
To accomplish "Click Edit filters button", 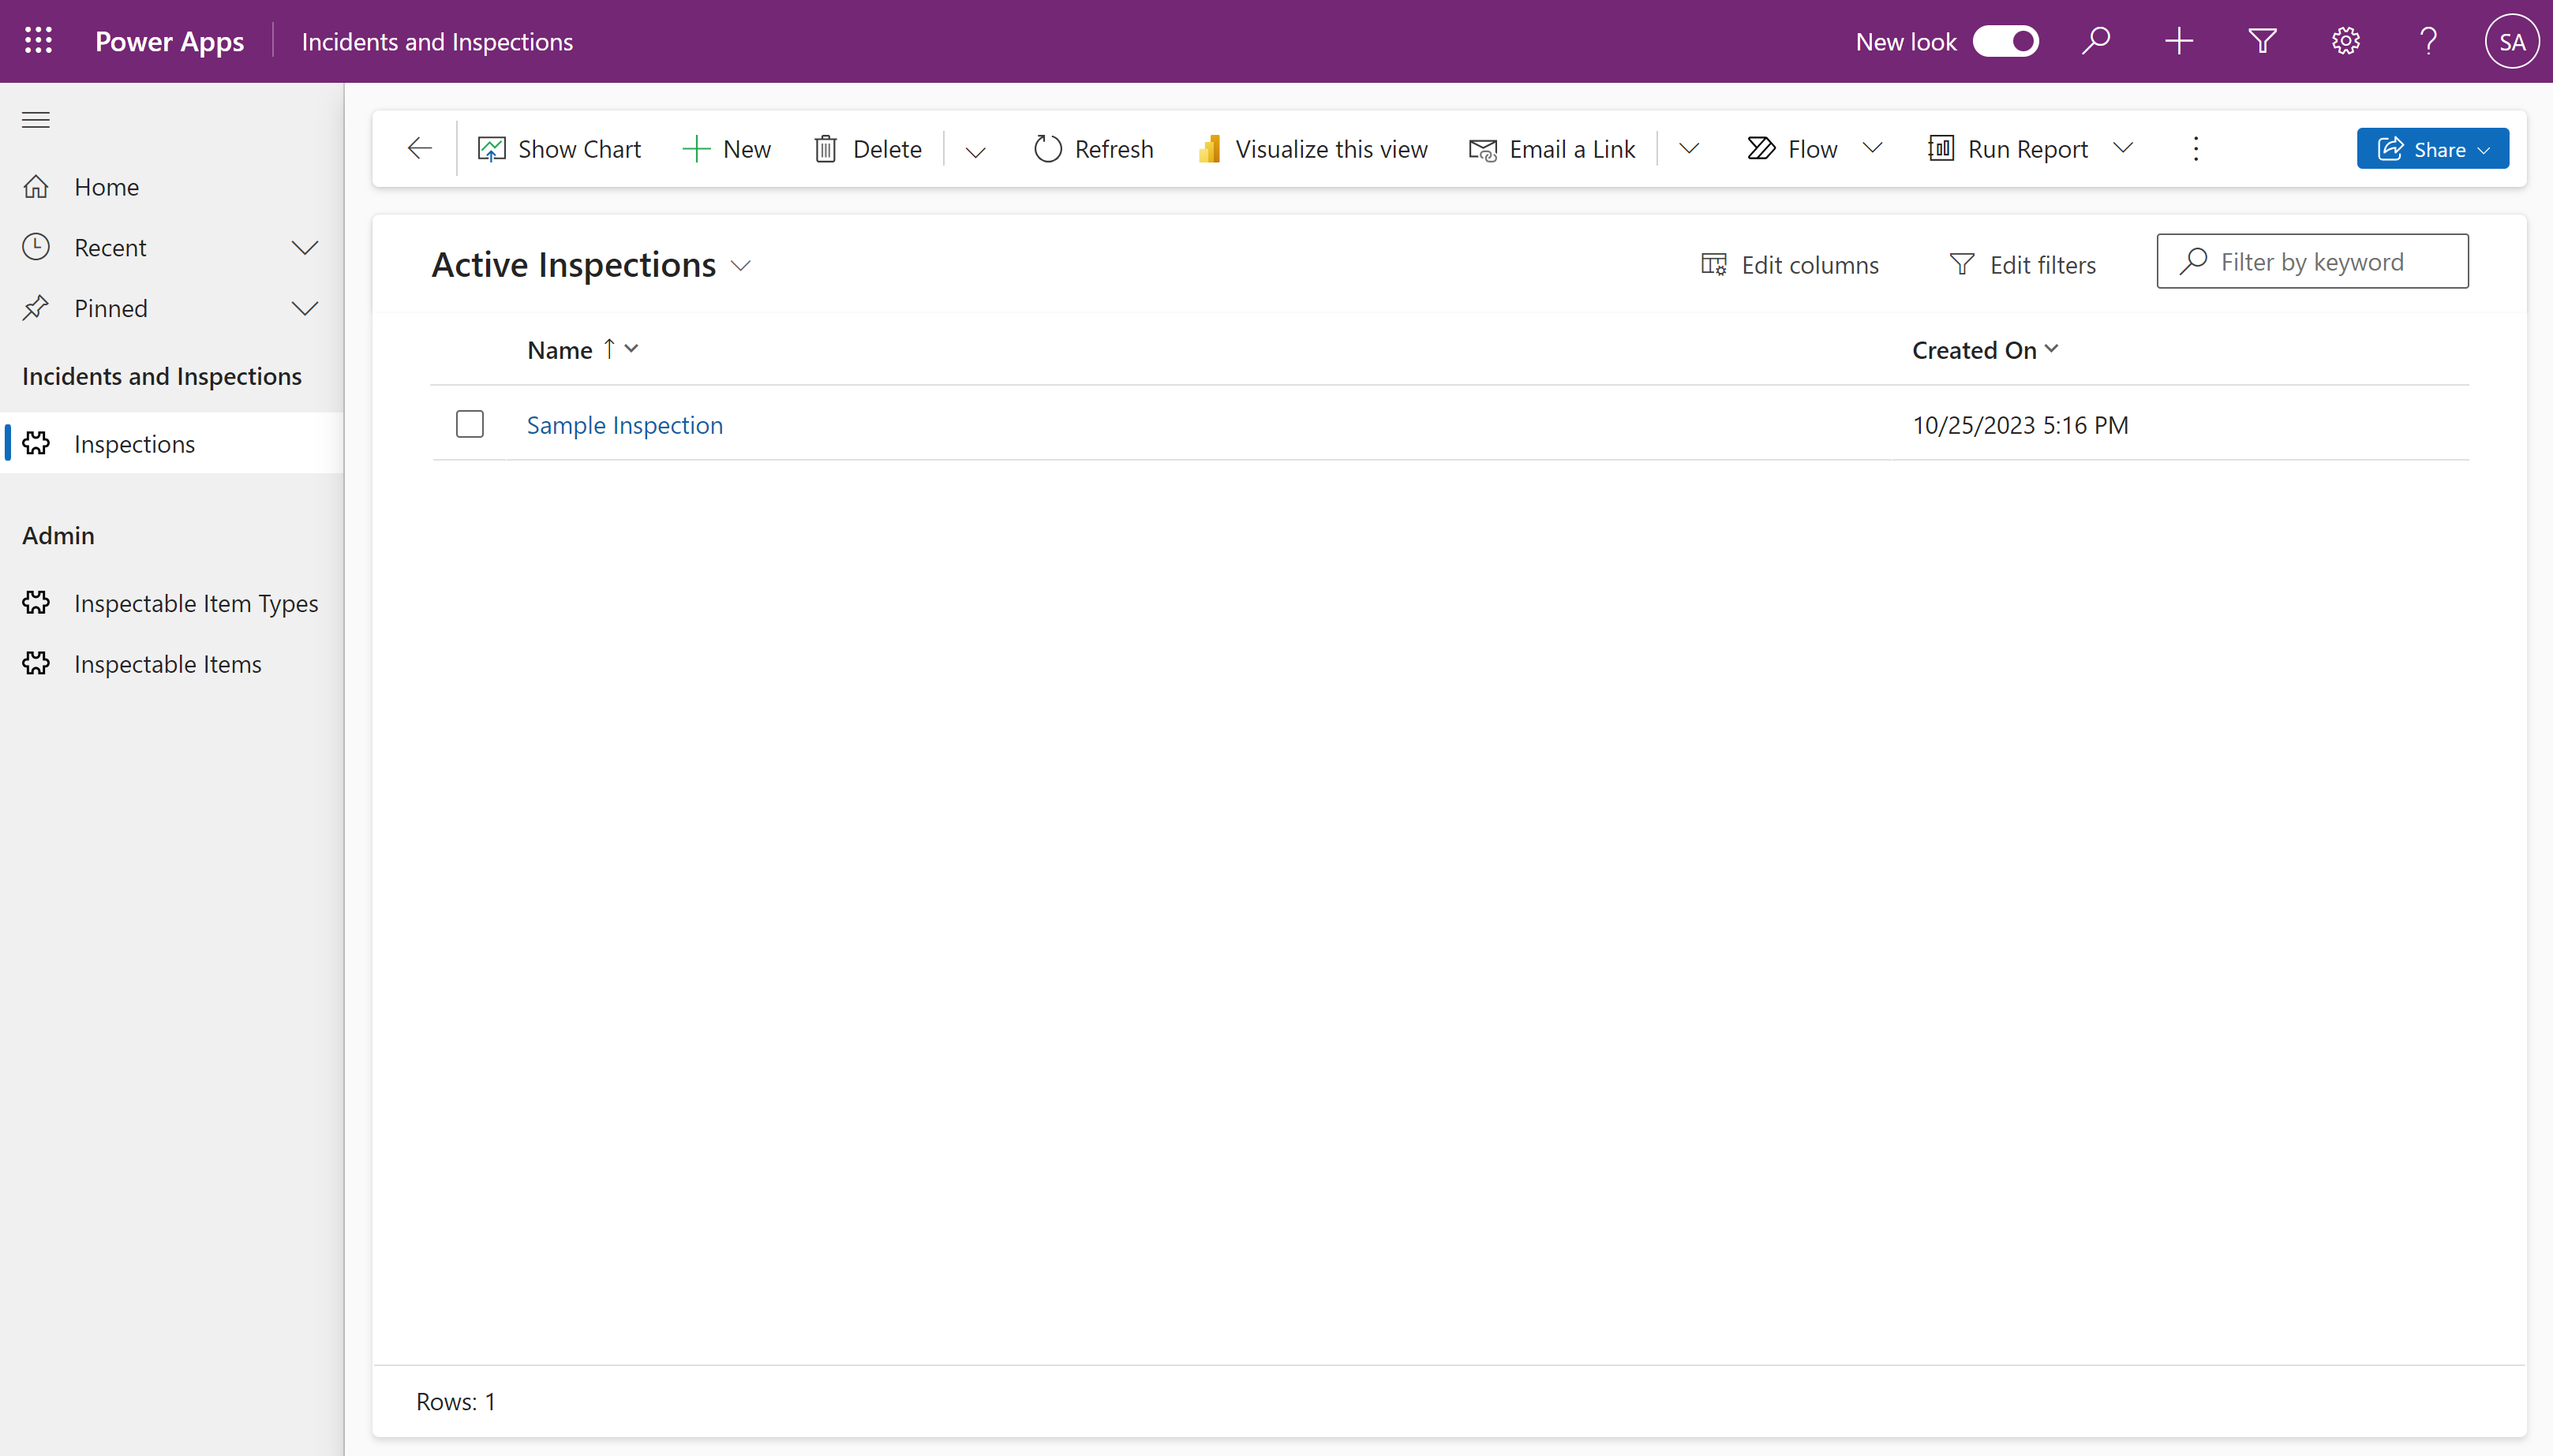I will (2022, 265).
